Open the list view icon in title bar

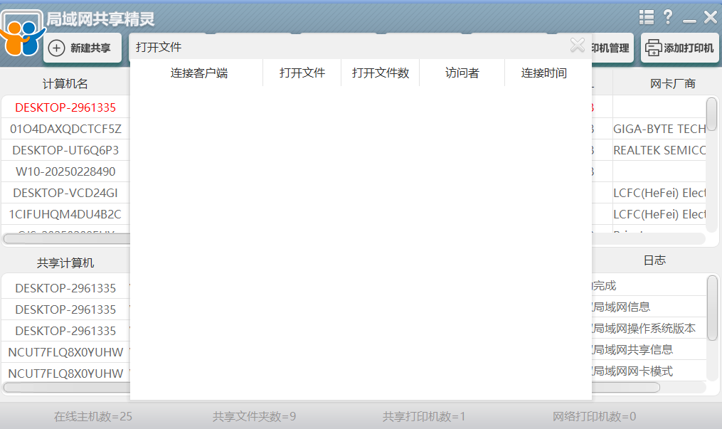tap(646, 16)
